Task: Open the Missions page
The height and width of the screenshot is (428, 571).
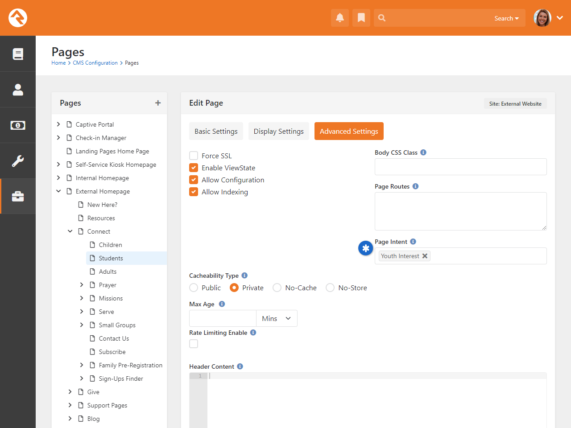Action: pos(111,298)
